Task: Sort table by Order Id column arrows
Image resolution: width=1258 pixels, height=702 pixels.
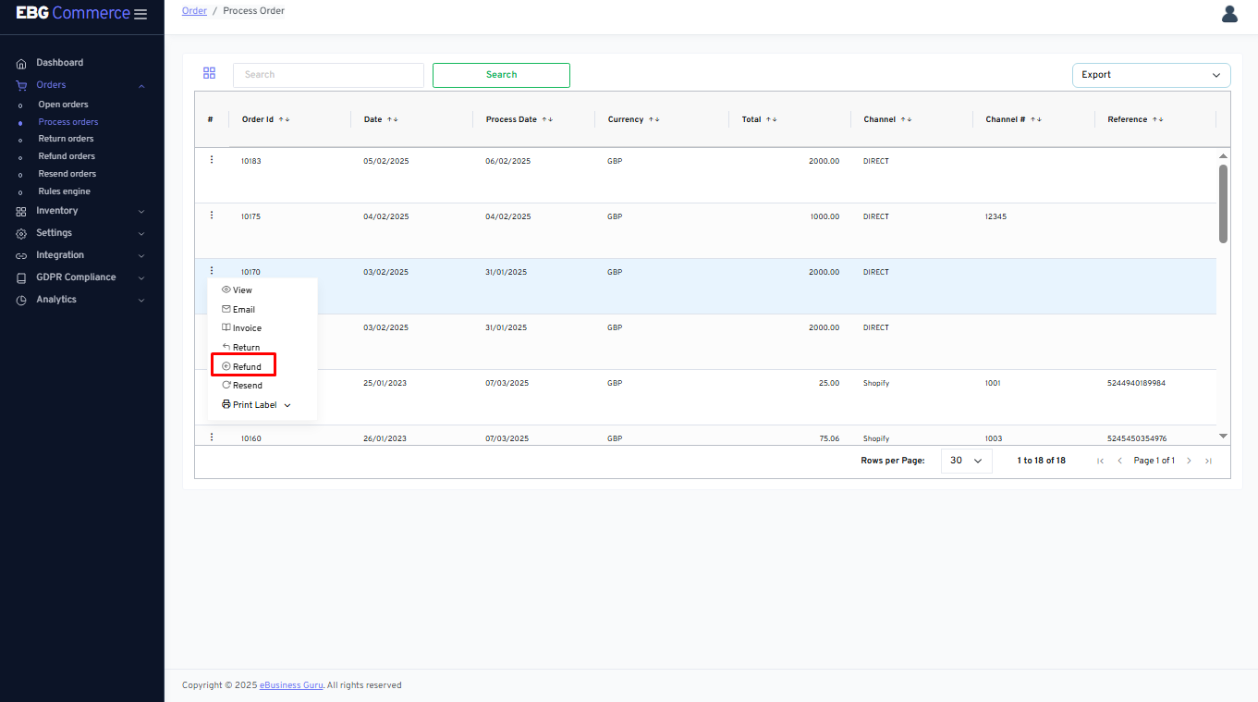Action: (x=285, y=119)
